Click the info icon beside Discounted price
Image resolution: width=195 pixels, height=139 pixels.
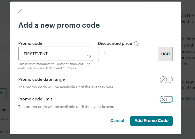click(x=136, y=44)
